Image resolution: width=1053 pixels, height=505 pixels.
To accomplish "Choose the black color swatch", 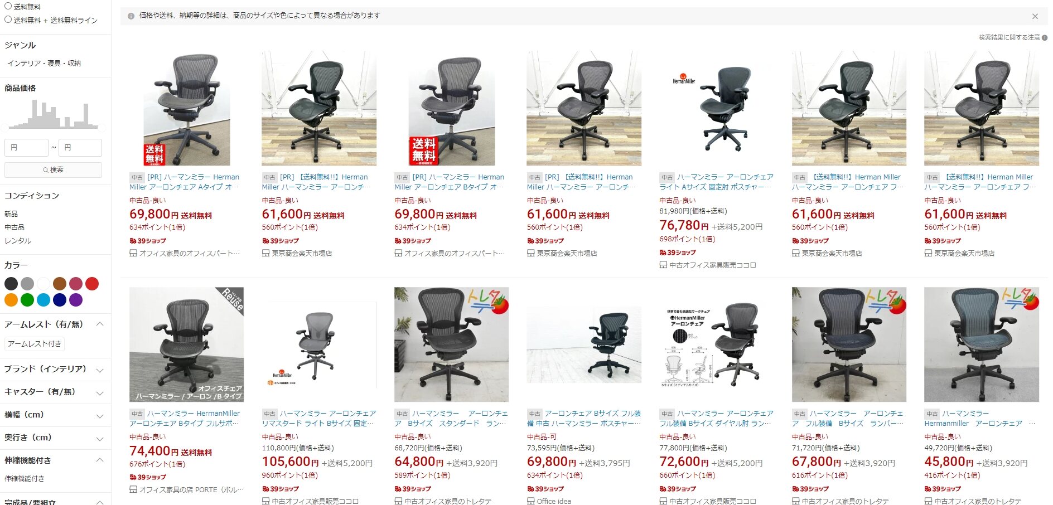I will coord(11,284).
